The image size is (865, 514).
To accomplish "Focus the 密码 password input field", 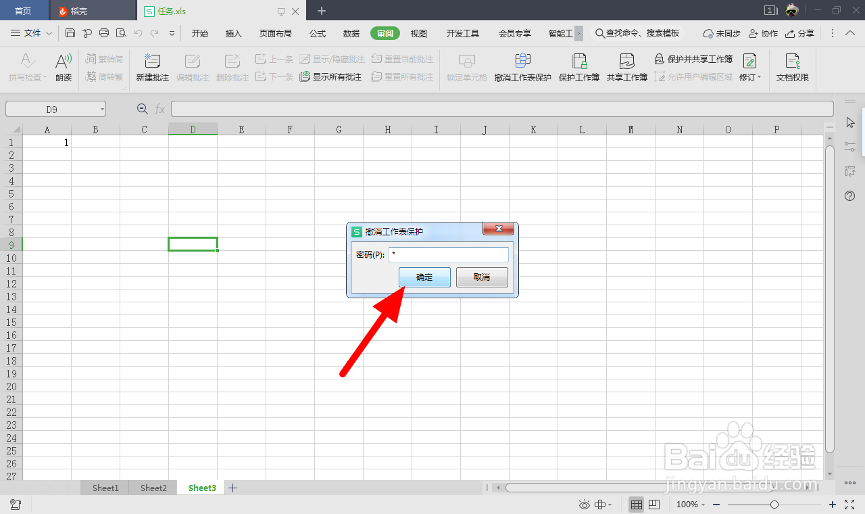I will pyautogui.click(x=449, y=254).
